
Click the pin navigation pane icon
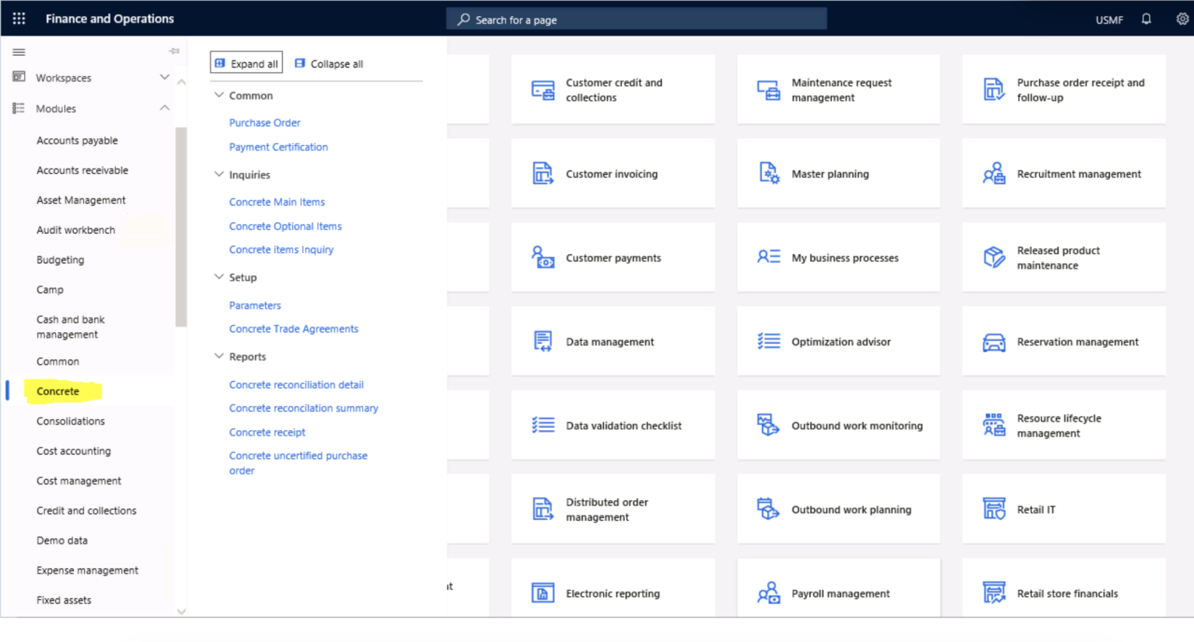click(174, 51)
